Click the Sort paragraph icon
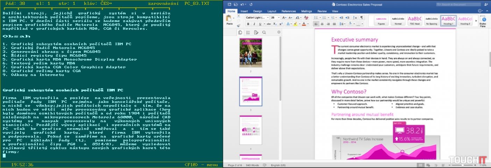Image resolution: width=491 pixels, height=168 pixels. click(355, 17)
